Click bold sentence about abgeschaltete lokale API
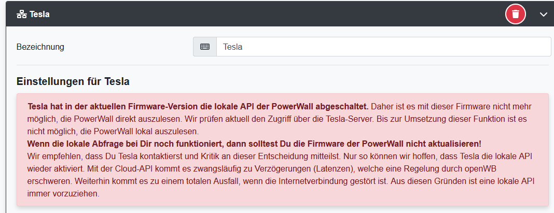Screen dimensions: 554x213 tap(198, 106)
